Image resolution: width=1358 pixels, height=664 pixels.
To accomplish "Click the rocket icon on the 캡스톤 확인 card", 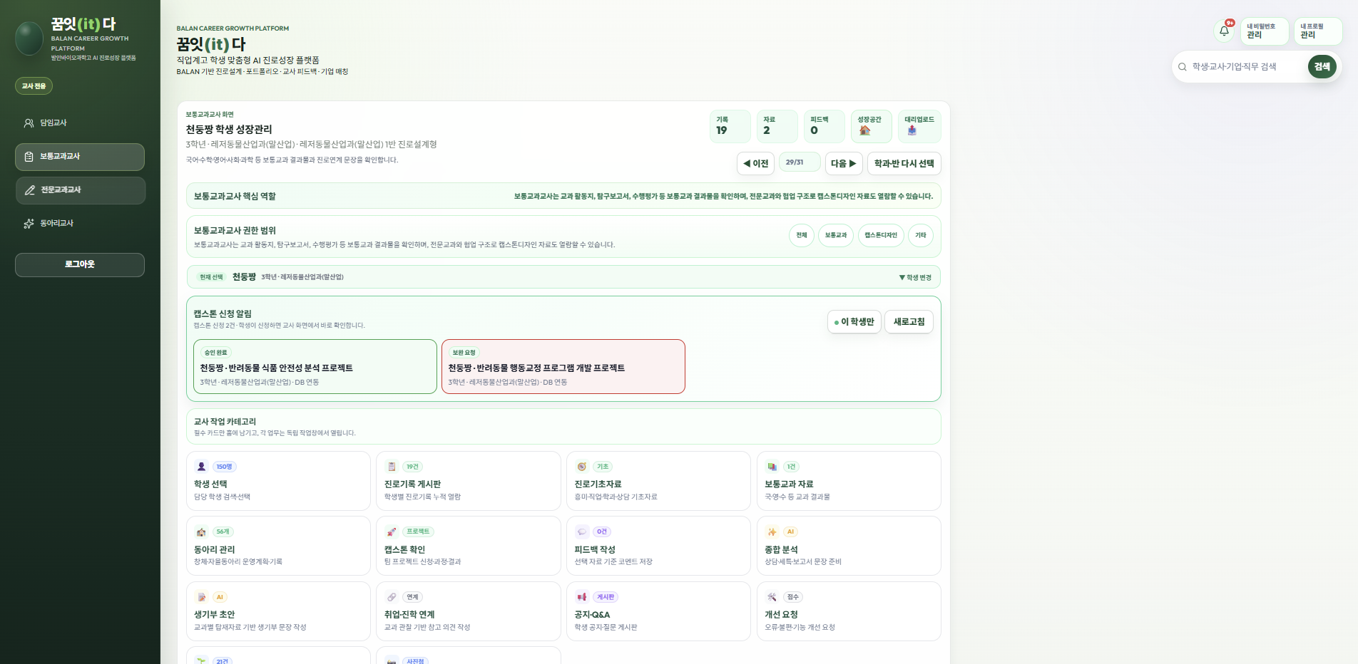I will tap(392, 531).
